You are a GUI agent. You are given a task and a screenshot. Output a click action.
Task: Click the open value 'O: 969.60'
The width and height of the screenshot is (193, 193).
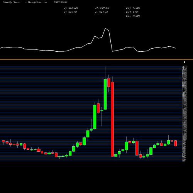point(71,8)
